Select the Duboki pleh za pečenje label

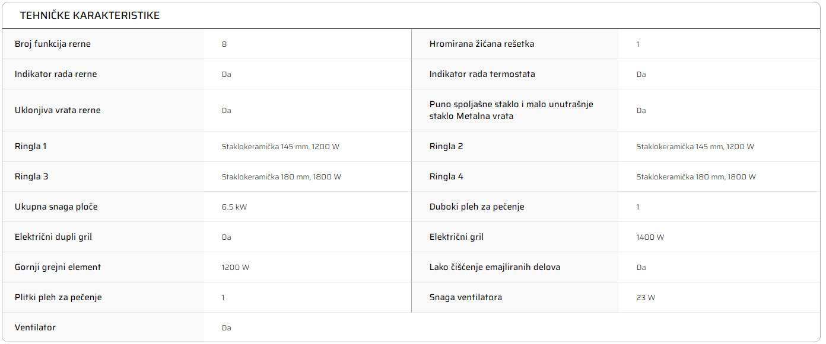point(477,207)
